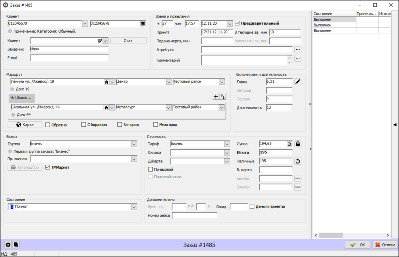Open settings with the gear icon at bottom left
The width and height of the screenshot is (399, 257).
8,245
